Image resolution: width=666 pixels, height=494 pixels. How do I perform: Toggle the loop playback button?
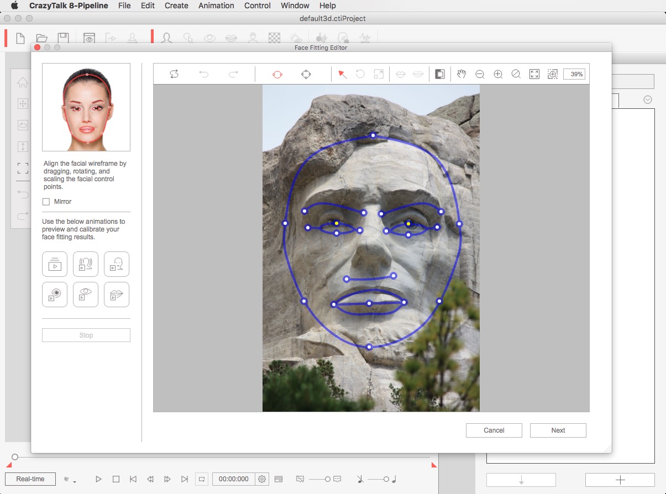coord(202,479)
